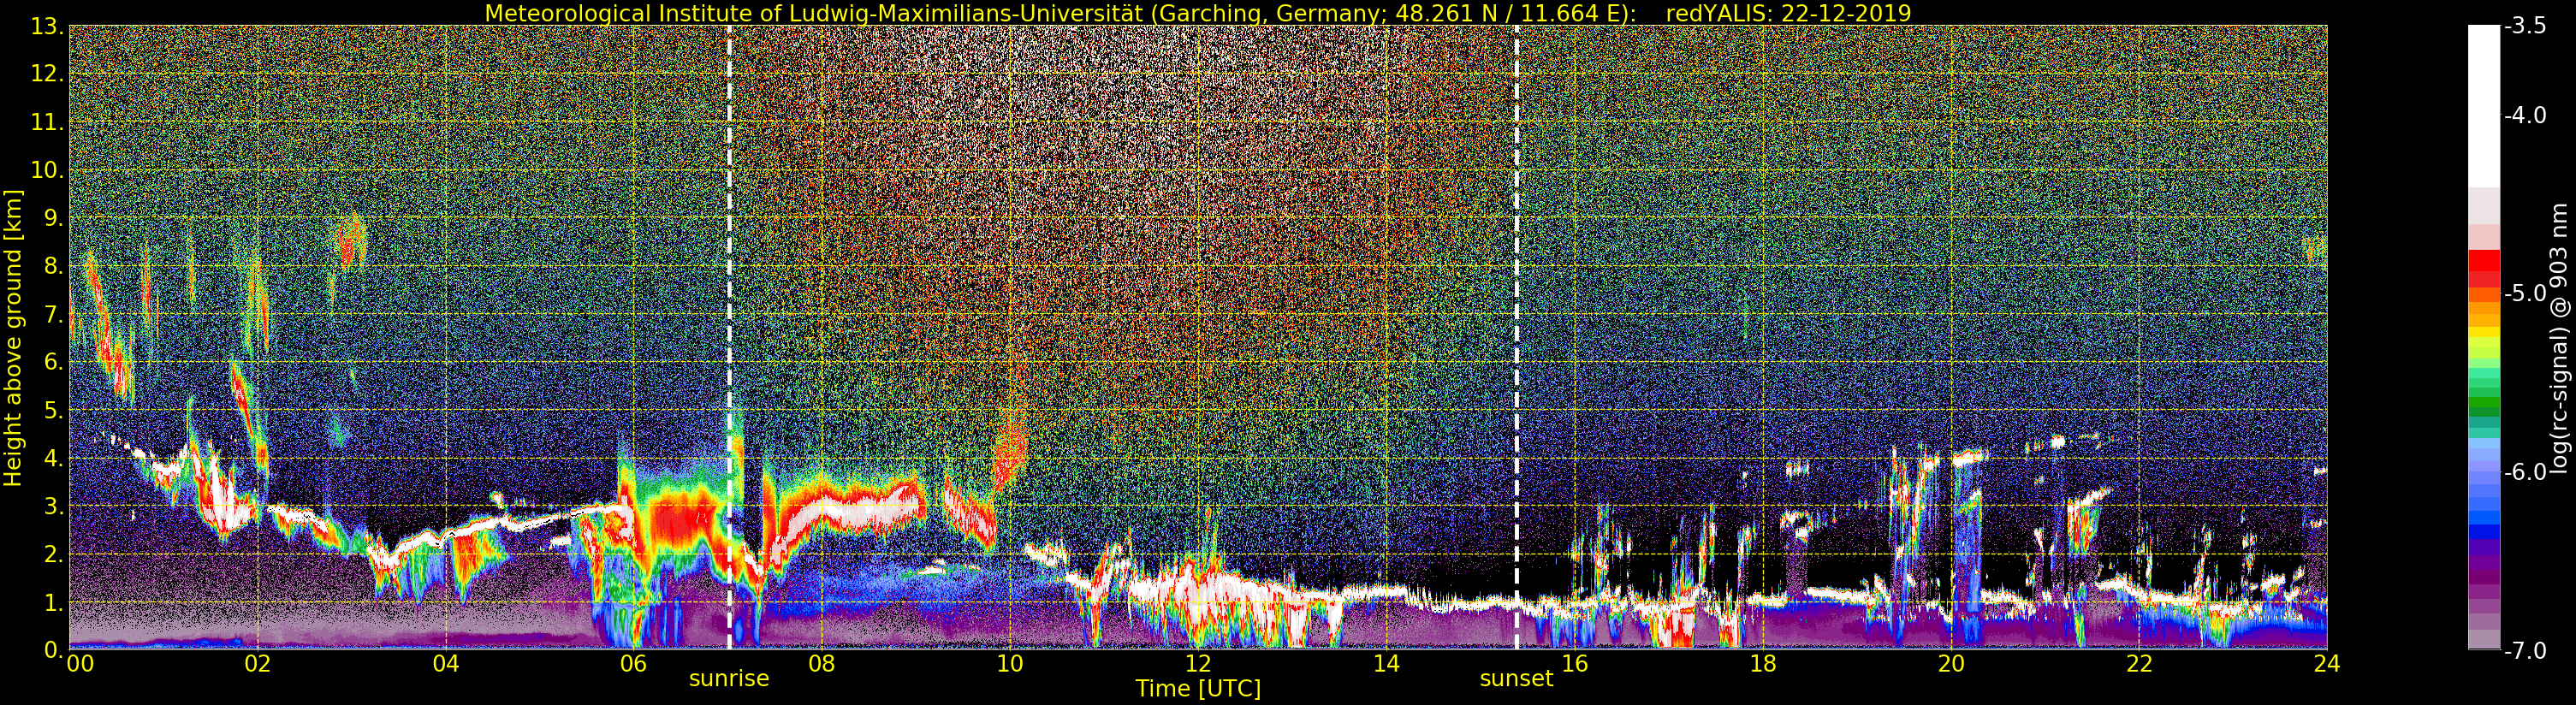Click the '9.' height tick label
This screenshot has width=2576, height=705.
tap(54, 218)
